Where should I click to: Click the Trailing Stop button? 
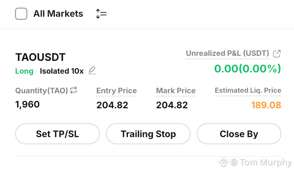point(148,134)
